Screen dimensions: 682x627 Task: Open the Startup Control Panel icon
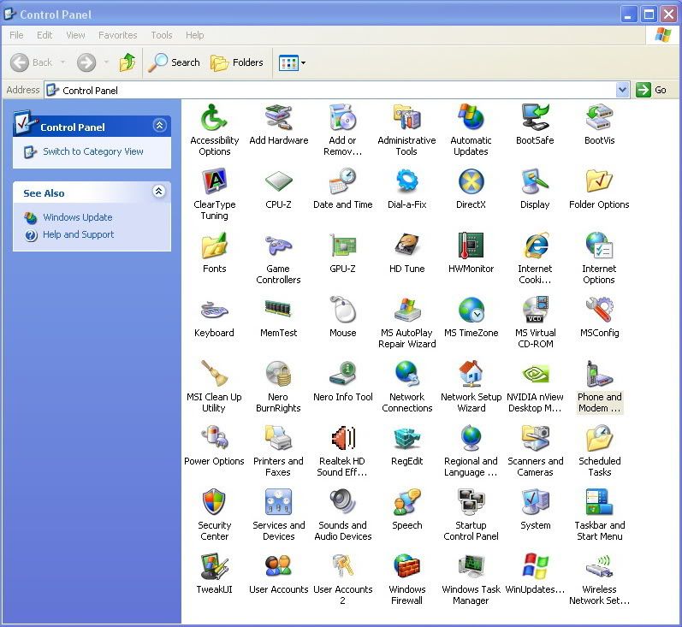click(x=471, y=502)
